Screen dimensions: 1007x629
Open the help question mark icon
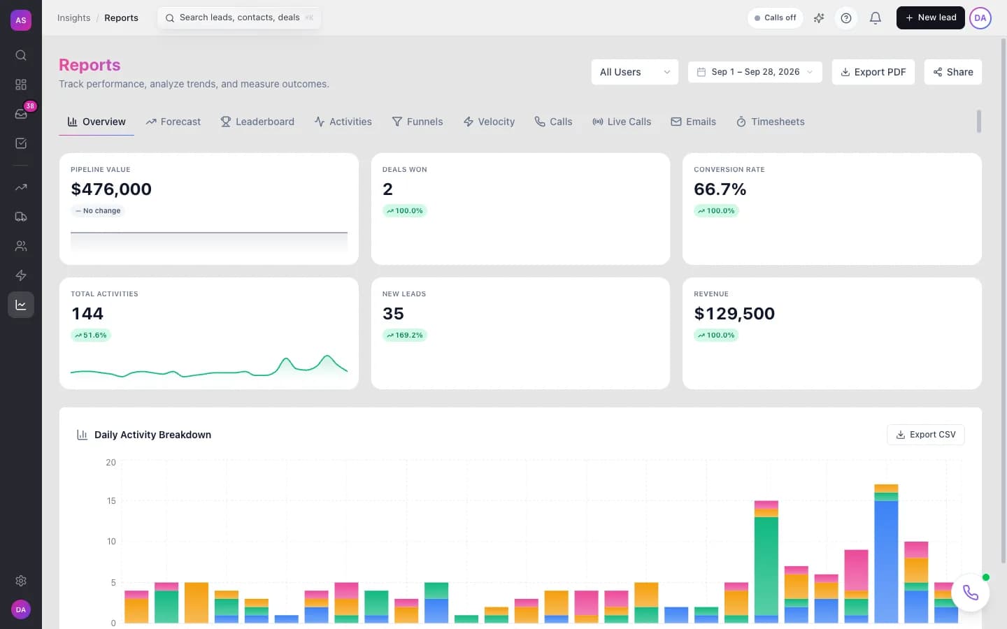click(x=846, y=18)
